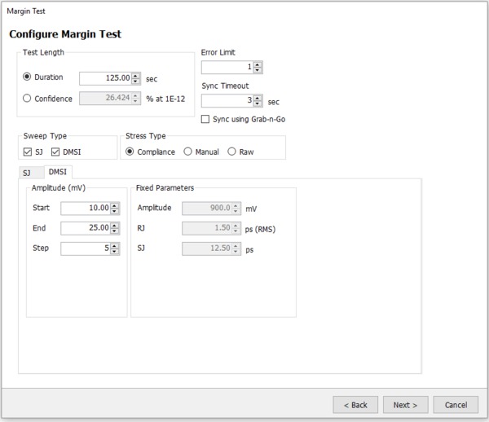
Task: Uncheck the SJ sweep type checkbox
Action: click(x=28, y=152)
